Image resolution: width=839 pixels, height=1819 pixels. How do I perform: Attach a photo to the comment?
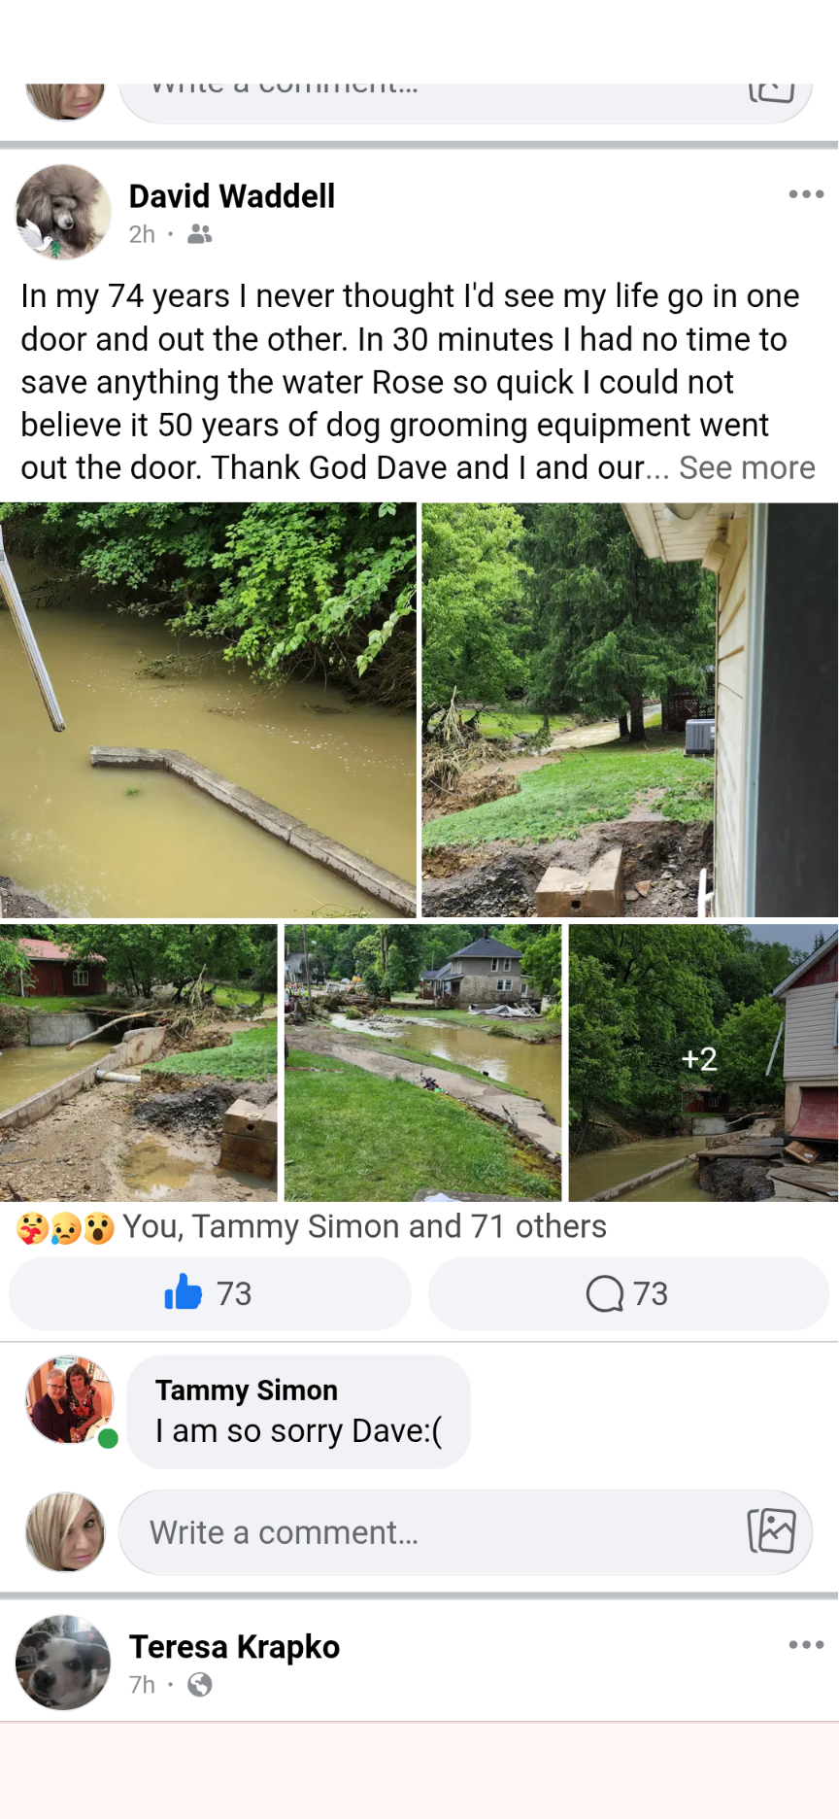pos(772,1531)
